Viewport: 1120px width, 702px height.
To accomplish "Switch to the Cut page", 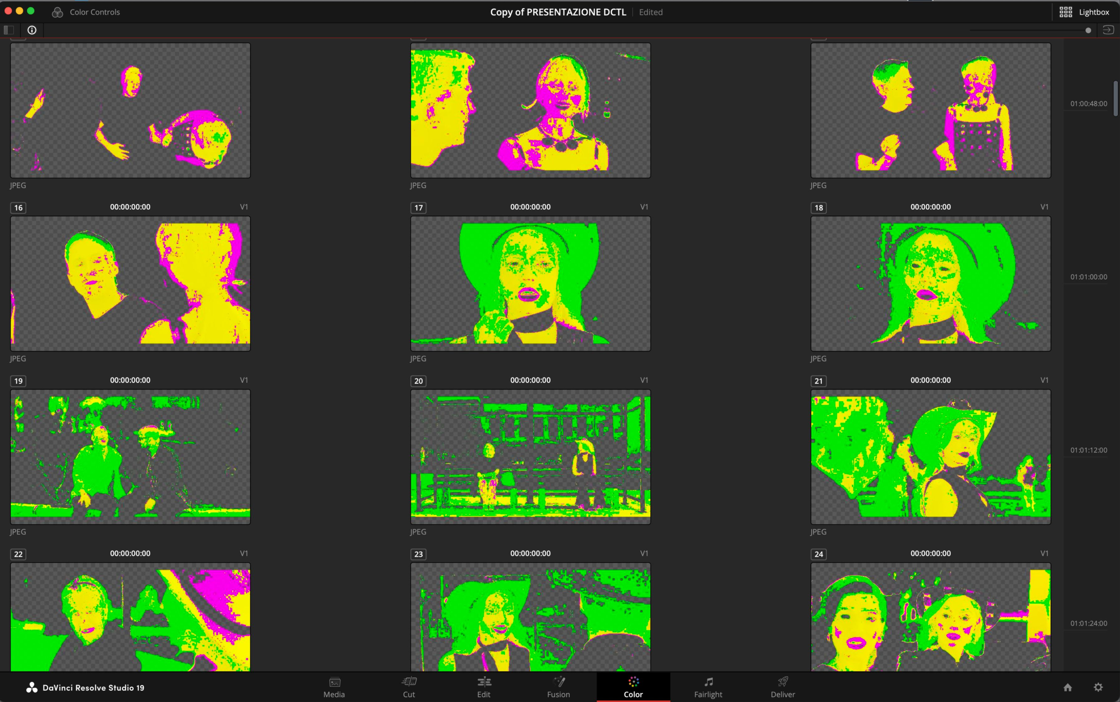I will [x=409, y=687].
